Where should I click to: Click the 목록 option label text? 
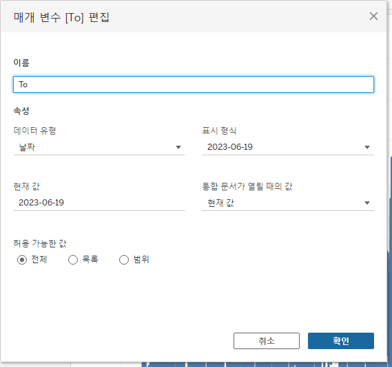click(x=90, y=260)
